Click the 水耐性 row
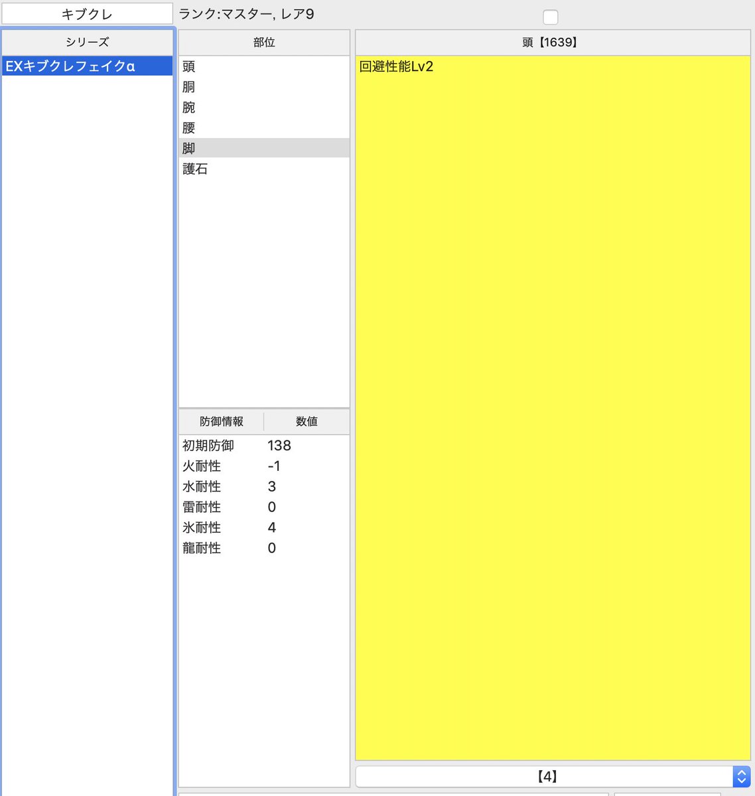Viewport: 755px width, 796px height. pos(264,487)
